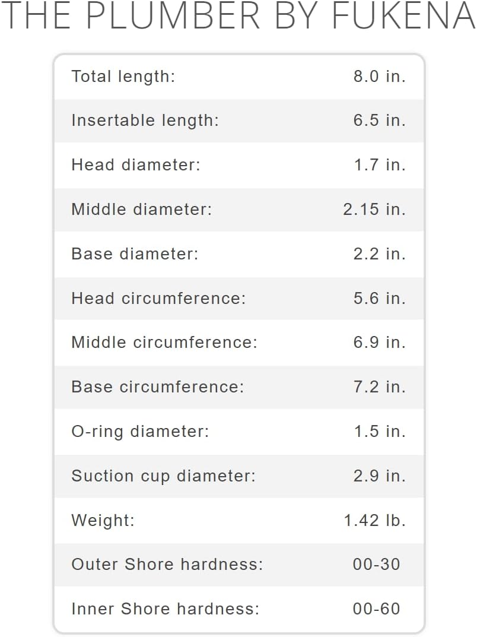Select the 8.0 in. total length value

[379, 77]
